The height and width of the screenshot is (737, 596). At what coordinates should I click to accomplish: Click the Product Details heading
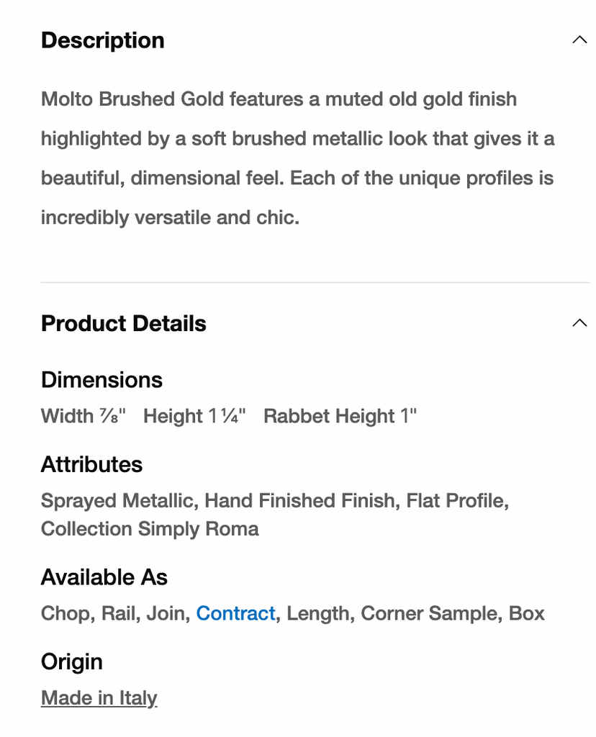point(123,323)
